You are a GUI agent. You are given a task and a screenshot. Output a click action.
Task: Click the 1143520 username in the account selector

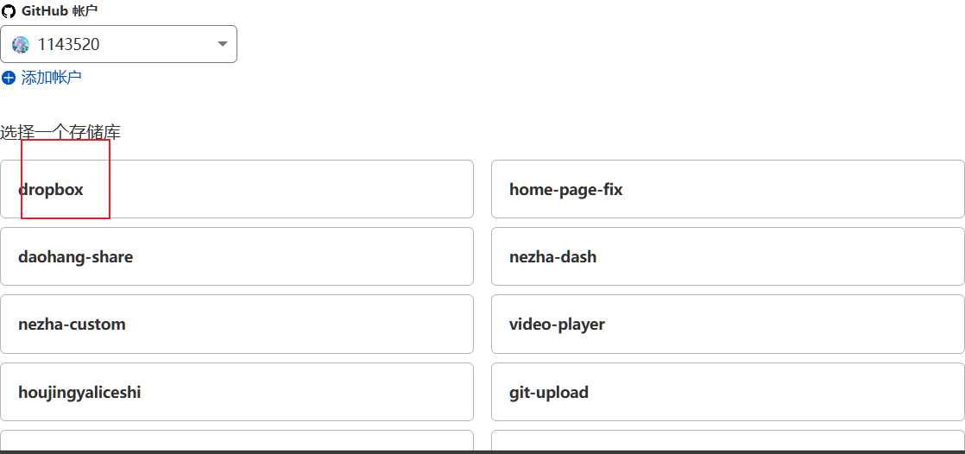(69, 45)
